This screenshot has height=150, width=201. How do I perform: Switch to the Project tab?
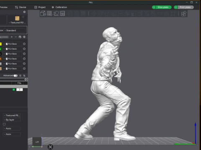pos(40,7)
